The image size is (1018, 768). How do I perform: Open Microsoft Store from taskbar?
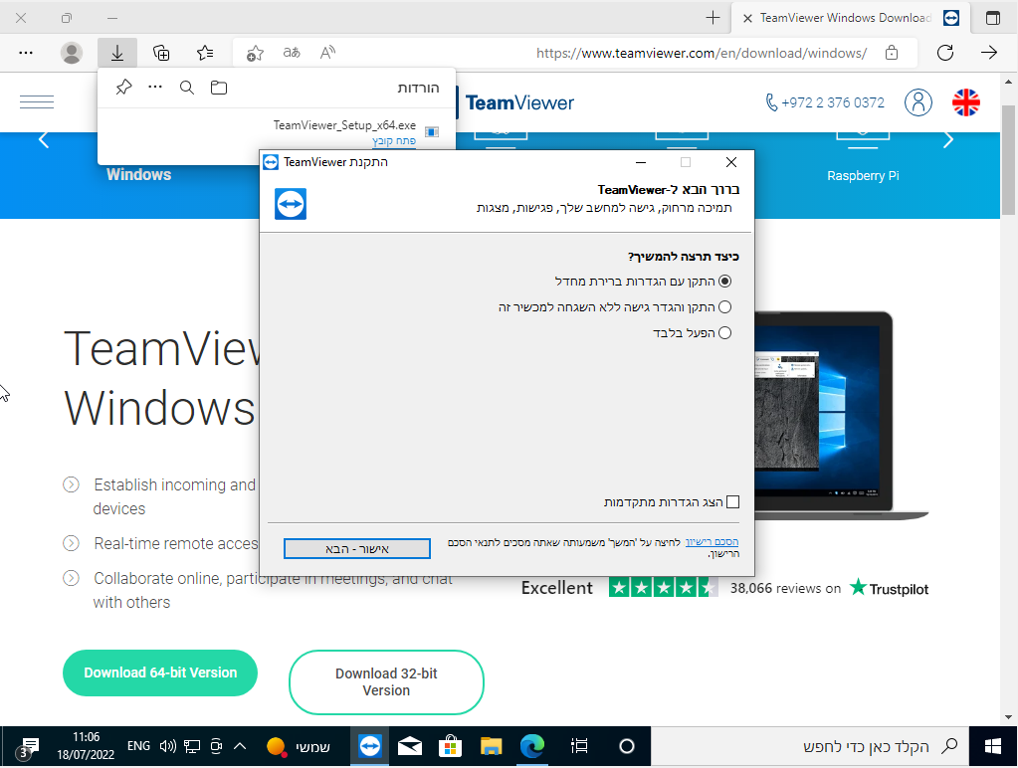click(450, 746)
